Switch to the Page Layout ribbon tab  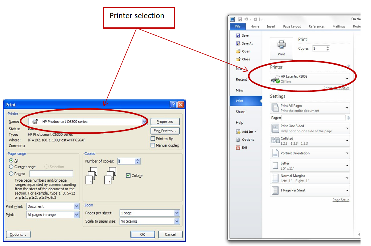[292, 26]
